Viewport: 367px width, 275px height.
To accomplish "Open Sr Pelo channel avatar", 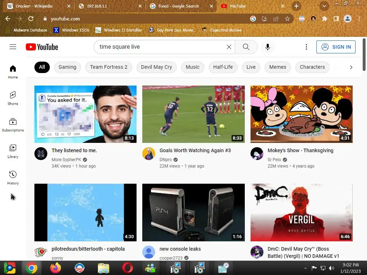I will click(x=257, y=154).
